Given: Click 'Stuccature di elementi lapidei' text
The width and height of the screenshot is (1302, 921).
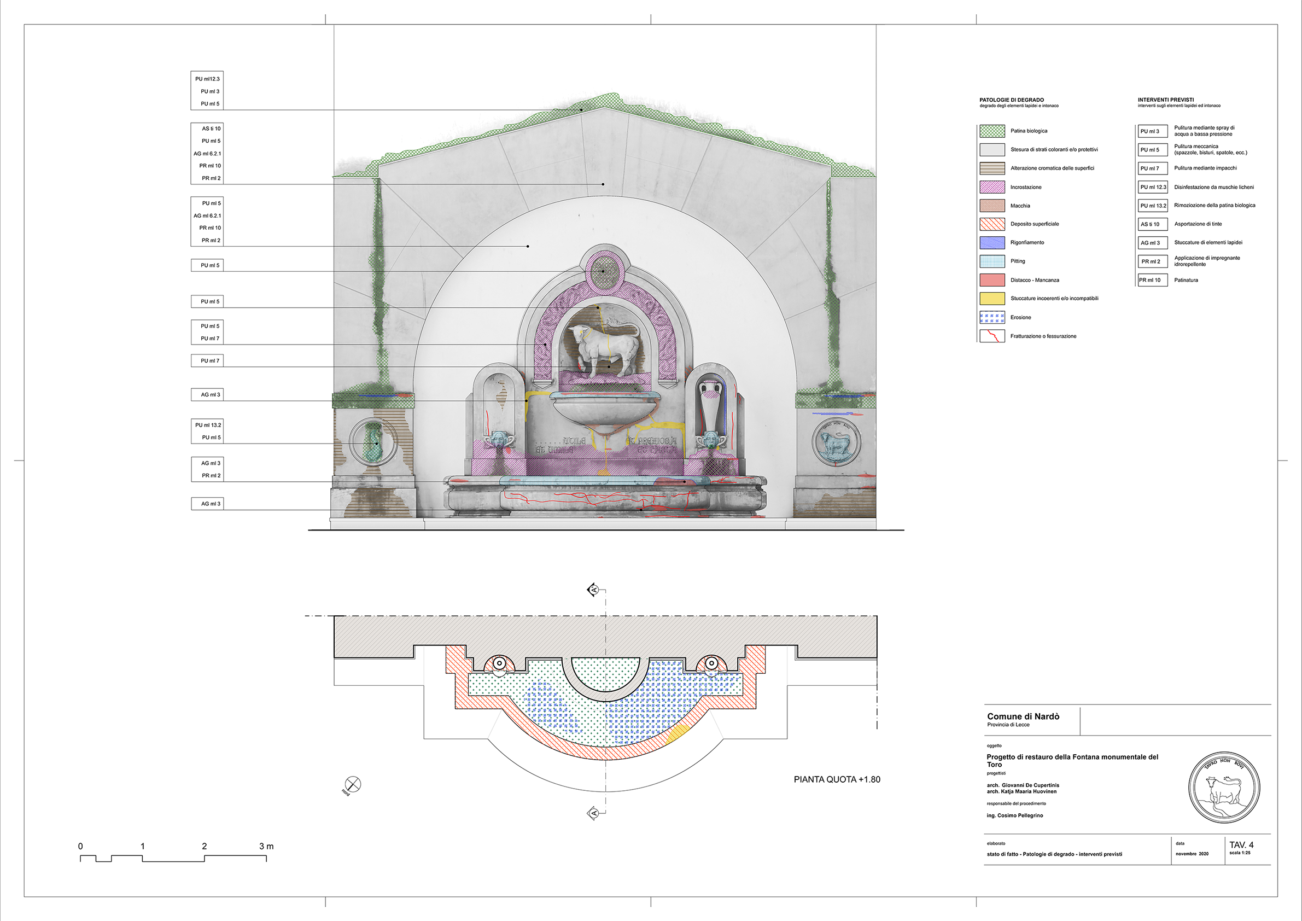Looking at the screenshot, I should coord(1208,242).
